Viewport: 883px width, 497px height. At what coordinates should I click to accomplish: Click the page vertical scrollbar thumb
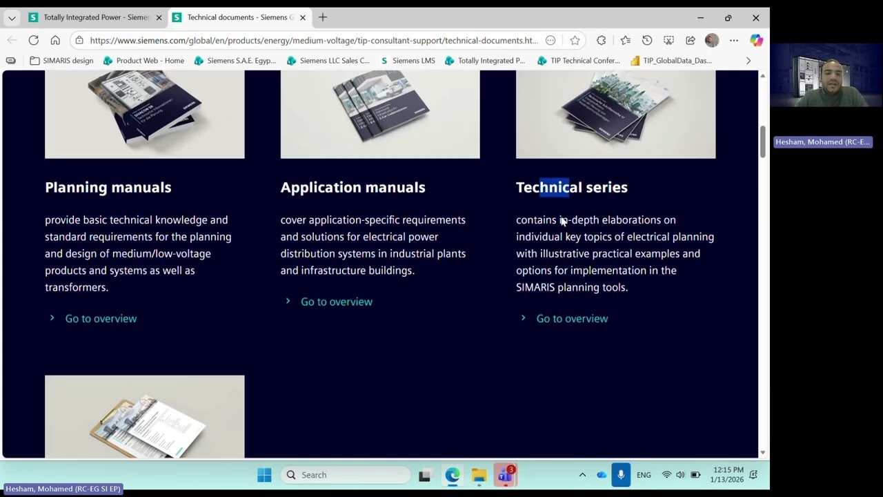762,142
